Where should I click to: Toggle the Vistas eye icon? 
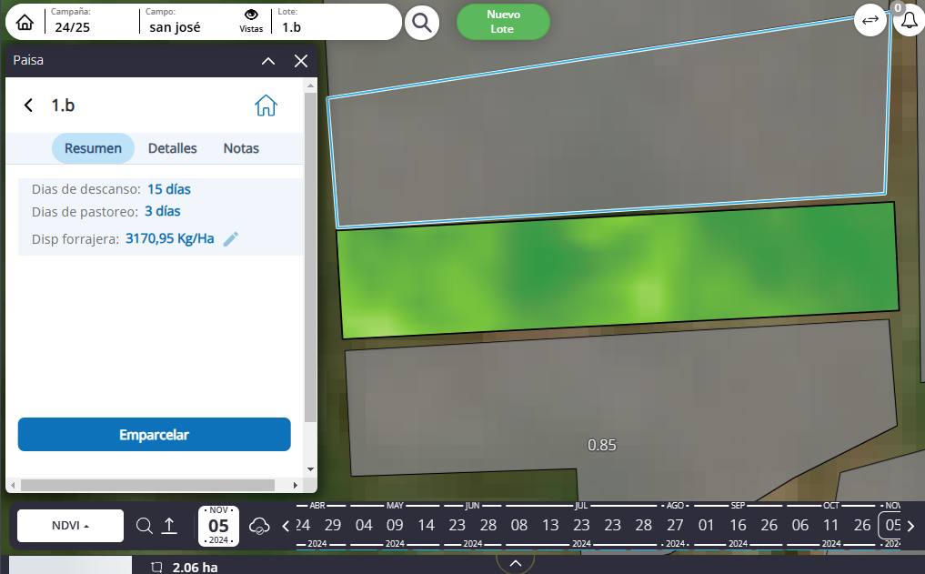(251, 15)
